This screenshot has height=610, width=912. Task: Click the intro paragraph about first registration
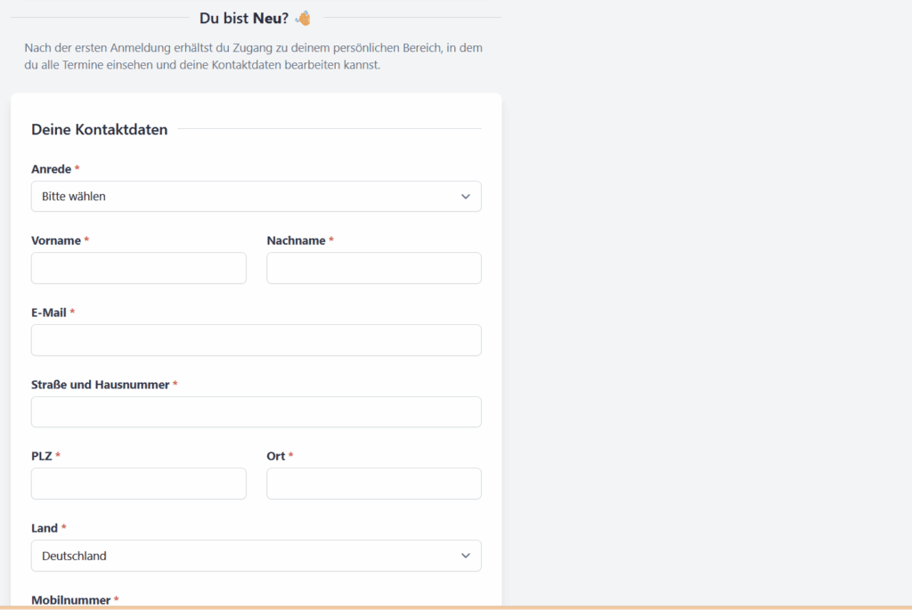pyautogui.click(x=254, y=56)
